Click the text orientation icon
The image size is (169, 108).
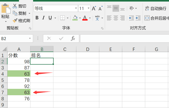pyautogui.click(x=131, y=8)
